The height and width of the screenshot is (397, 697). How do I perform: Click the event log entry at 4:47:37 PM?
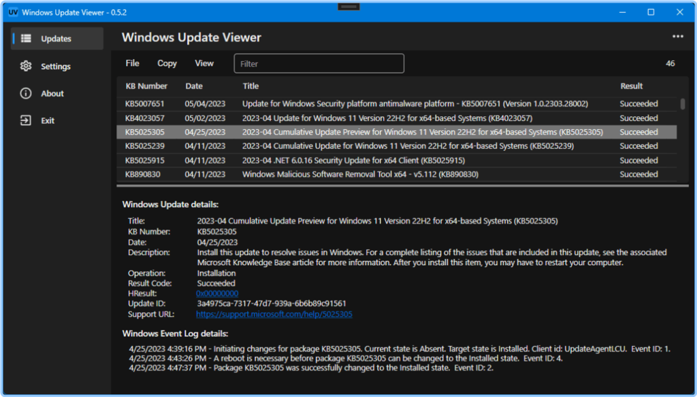tap(311, 368)
